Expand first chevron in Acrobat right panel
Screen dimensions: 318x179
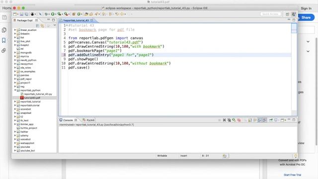(308, 41)
